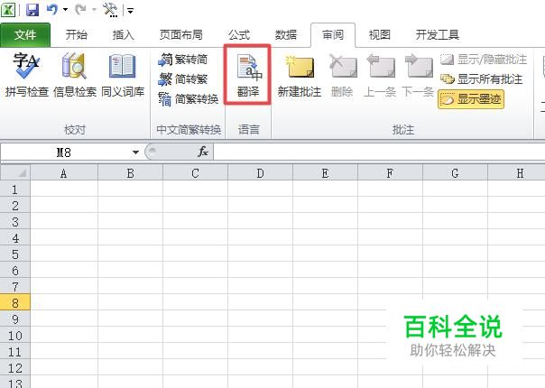Add a comment with 新建批注
The height and width of the screenshot is (388, 545).
tap(300, 75)
